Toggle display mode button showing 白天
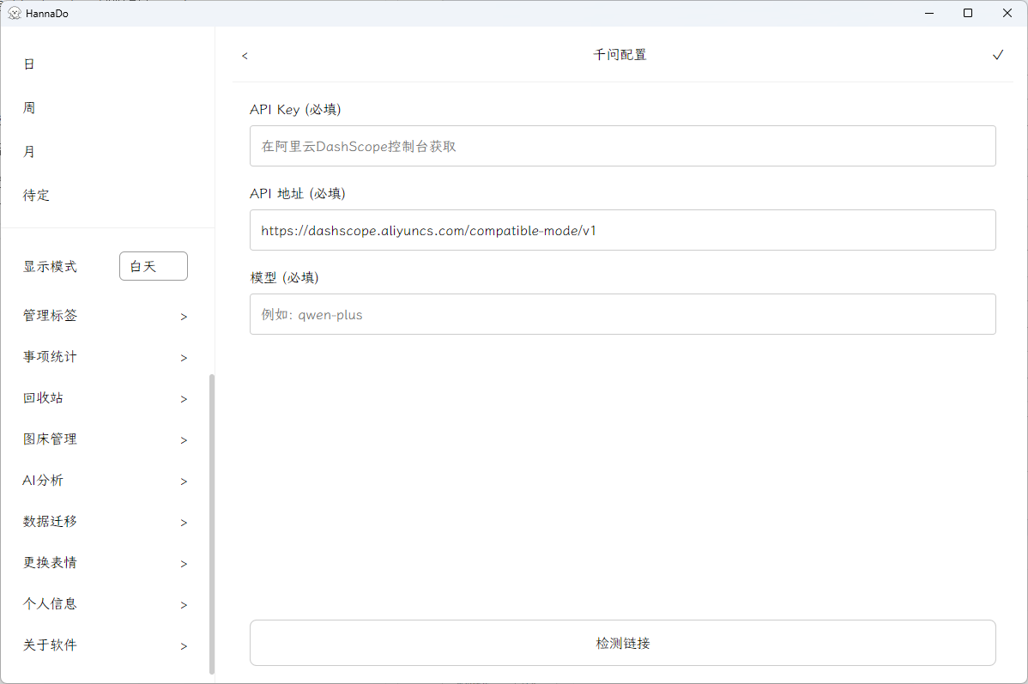Screen dimensions: 1028x684 point(153,266)
